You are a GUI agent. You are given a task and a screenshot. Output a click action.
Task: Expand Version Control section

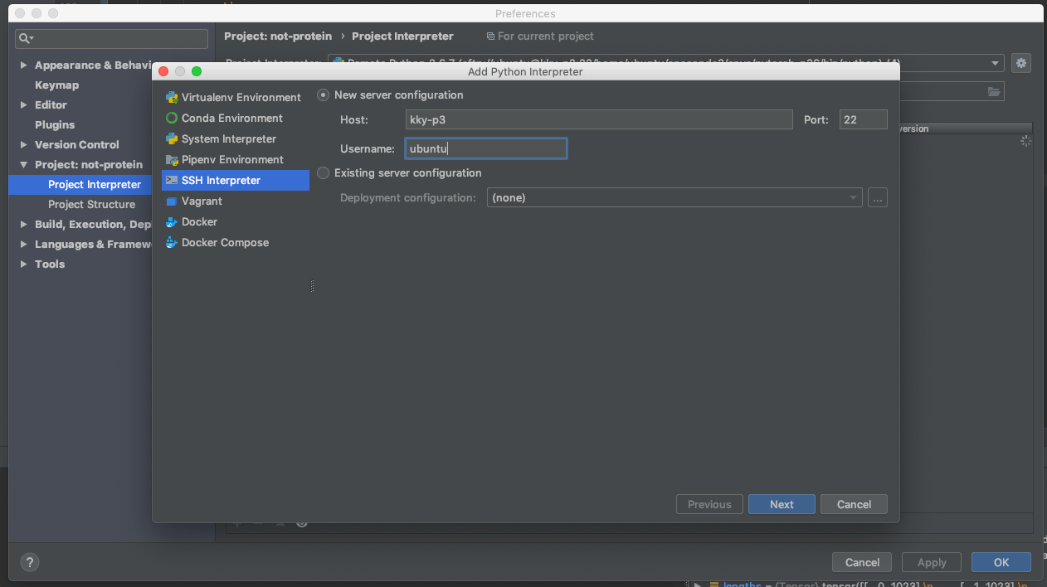(x=23, y=144)
